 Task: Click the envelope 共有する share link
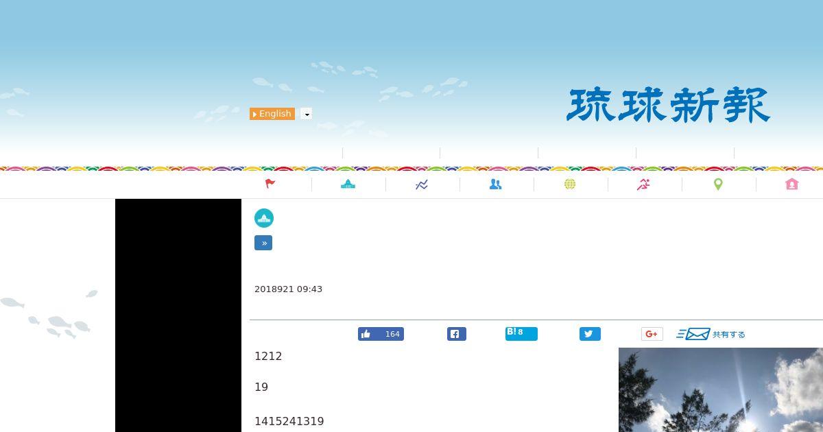(x=711, y=334)
